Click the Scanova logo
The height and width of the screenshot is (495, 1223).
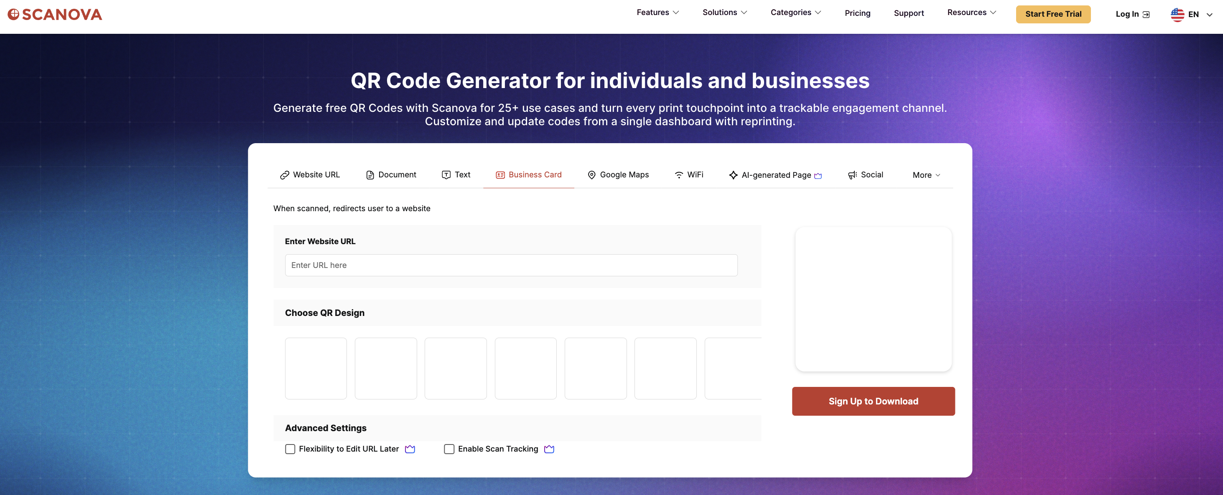(55, 14)
